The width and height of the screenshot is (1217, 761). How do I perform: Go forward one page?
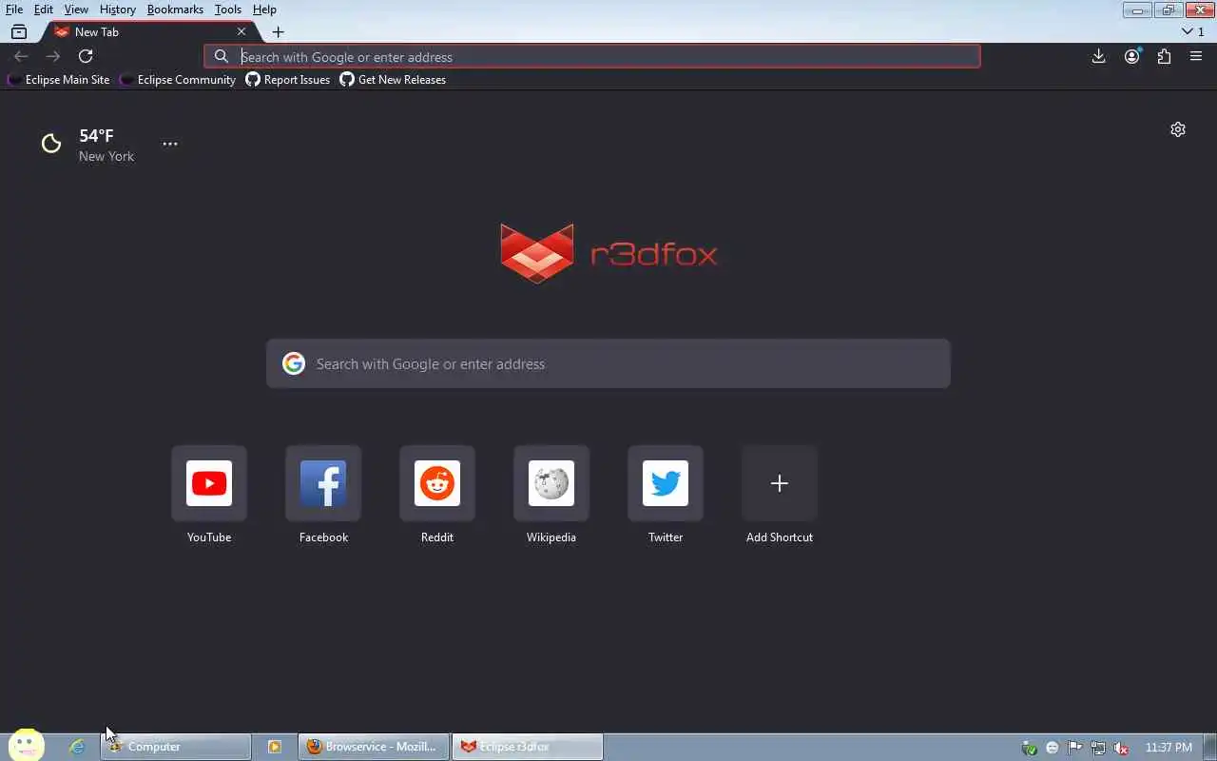coord(53,56)
